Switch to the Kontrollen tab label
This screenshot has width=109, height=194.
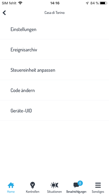33,192
